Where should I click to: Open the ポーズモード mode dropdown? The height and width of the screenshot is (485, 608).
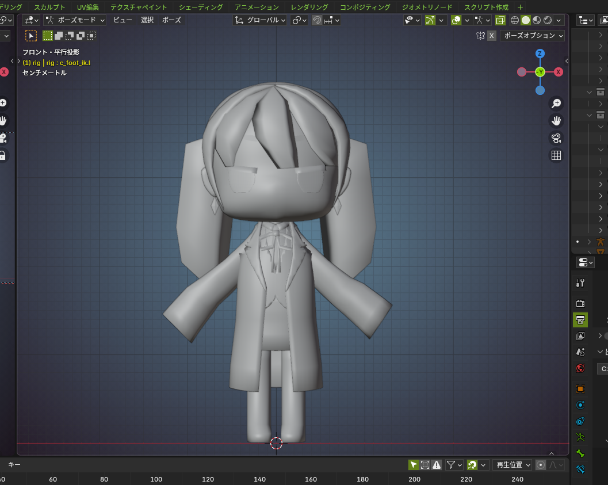click(75, 20)
